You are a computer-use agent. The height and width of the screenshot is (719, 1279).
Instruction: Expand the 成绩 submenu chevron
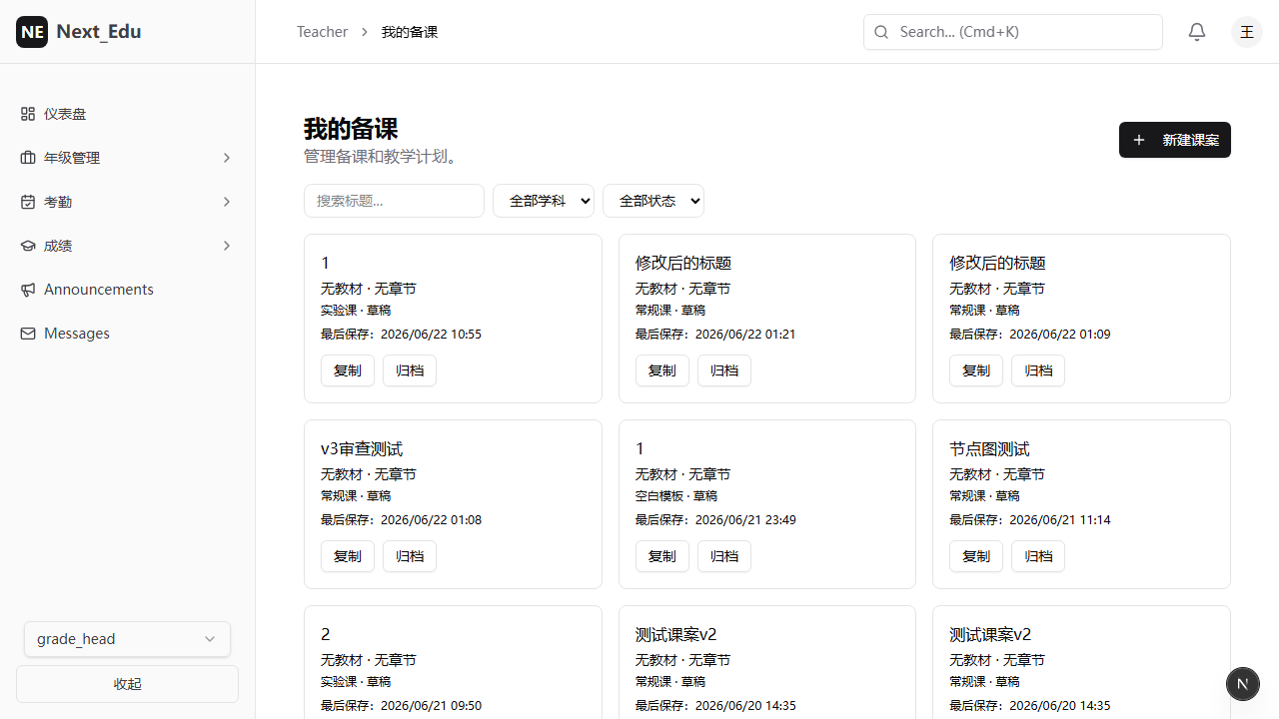[227, 246]
